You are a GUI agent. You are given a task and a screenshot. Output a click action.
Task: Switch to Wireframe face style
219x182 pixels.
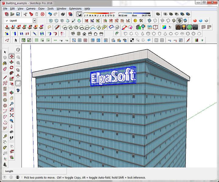click(x=162, y=21)
